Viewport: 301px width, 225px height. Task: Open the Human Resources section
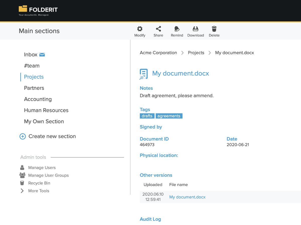pyautogui.click(x=46, y=110)
